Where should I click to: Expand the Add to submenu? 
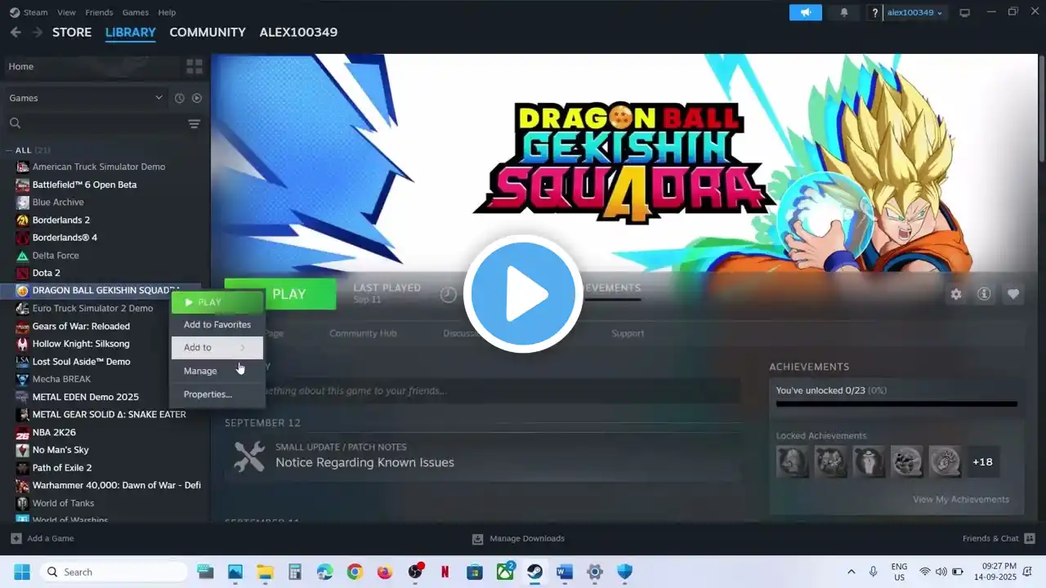click(217, 348)
